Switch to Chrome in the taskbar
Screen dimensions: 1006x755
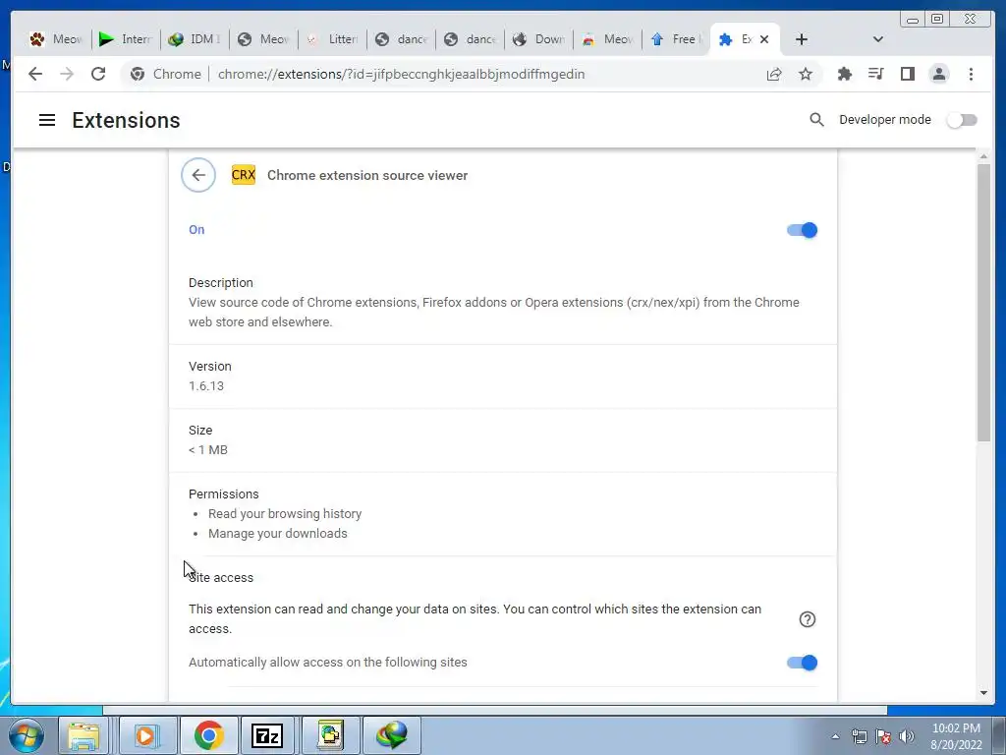pos(208,735)
